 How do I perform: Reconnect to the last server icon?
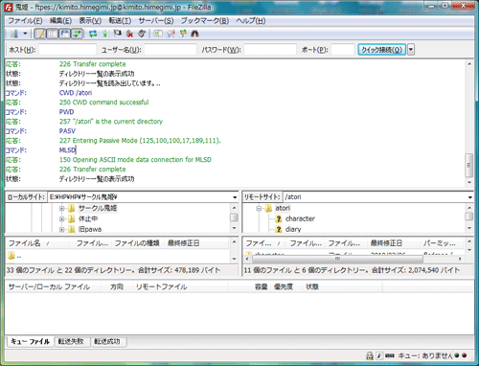tap(142, 34)
